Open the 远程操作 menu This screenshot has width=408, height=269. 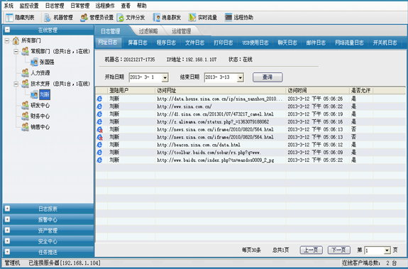(105, 6)
